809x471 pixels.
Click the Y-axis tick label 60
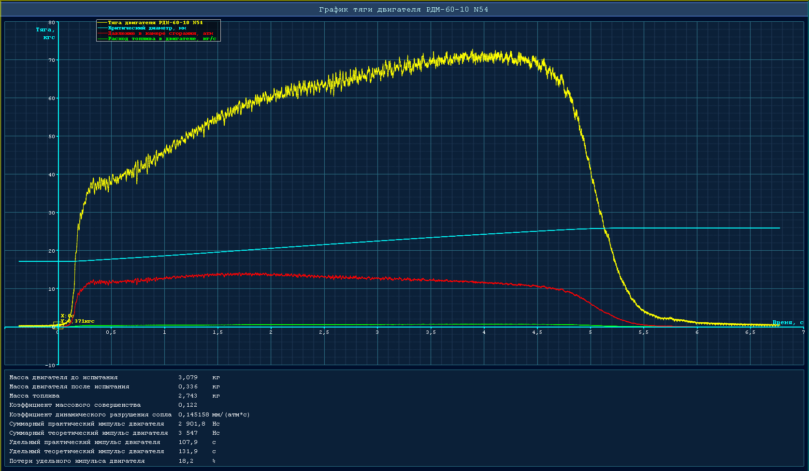(x=52, y=99)
